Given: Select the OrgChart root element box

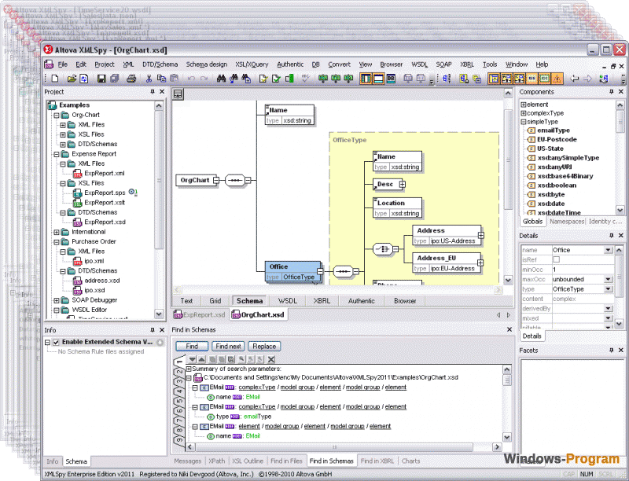Looking at the screenshot, I should coord(194,181).
